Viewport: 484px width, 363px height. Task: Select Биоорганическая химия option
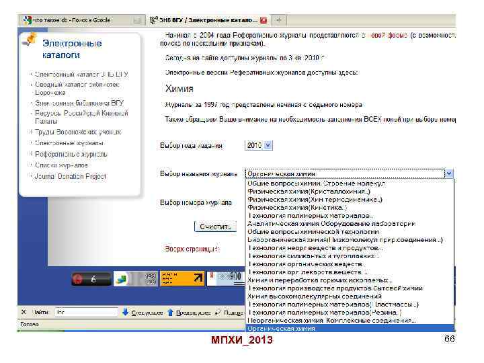350,240
